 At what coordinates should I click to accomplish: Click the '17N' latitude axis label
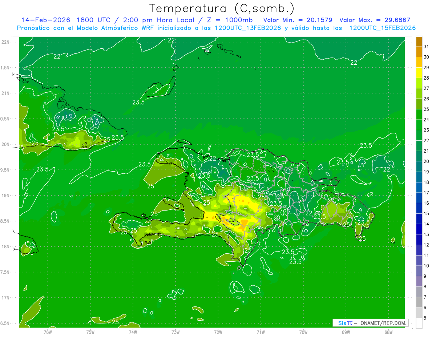(6, 298)
